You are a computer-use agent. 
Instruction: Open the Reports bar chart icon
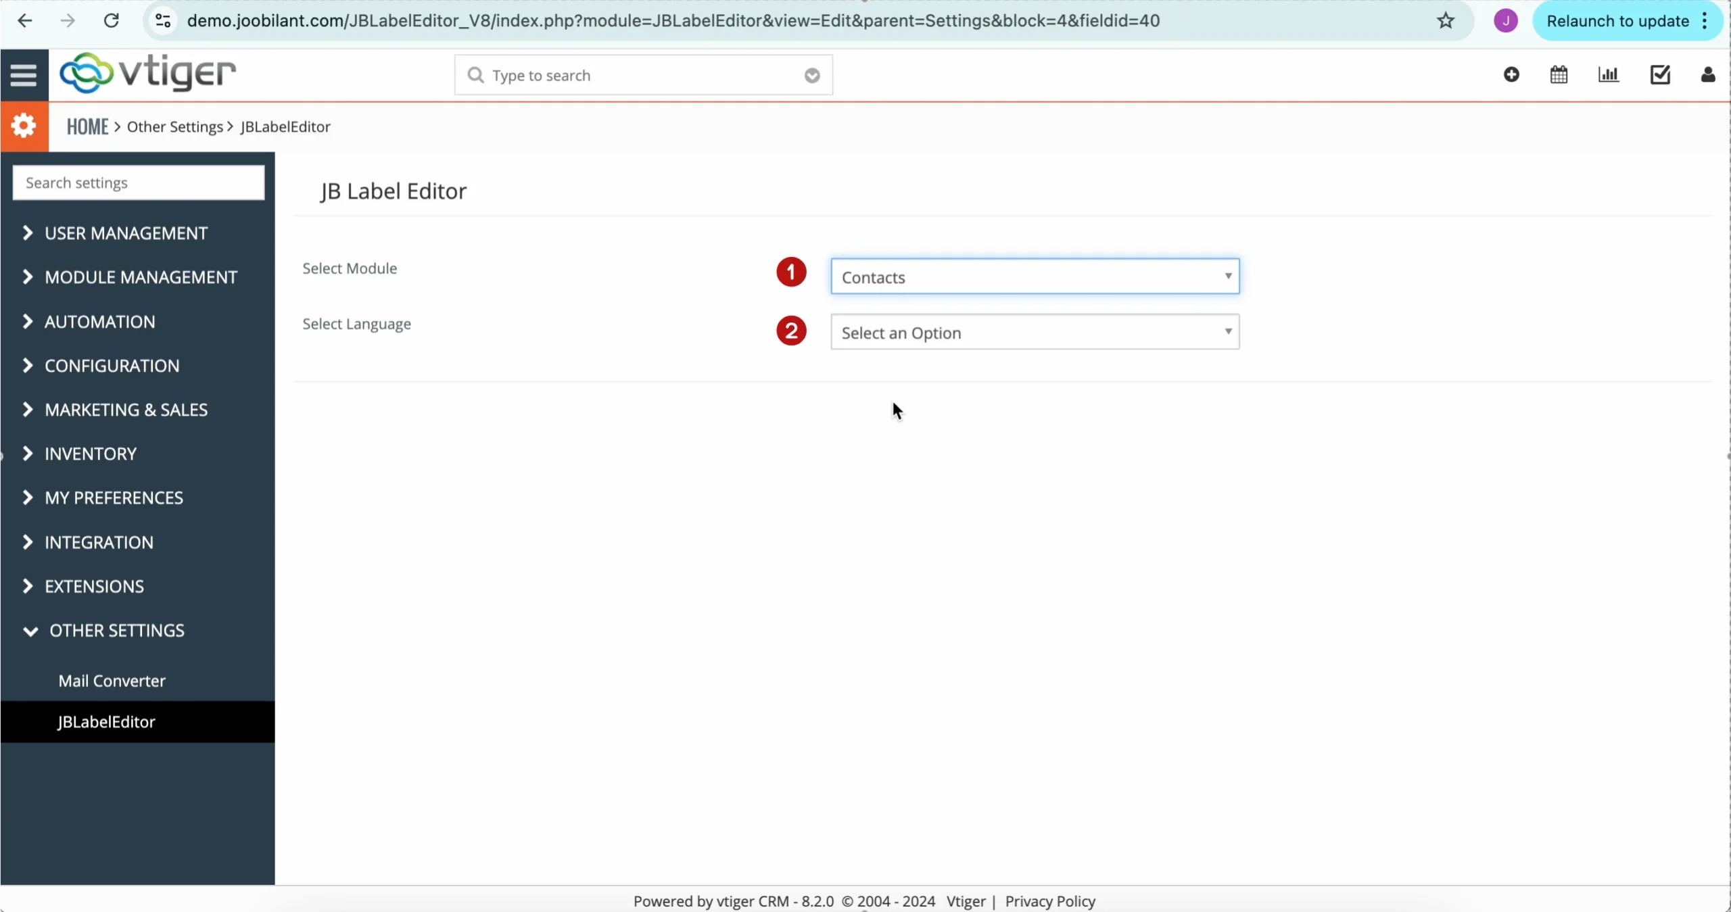point(1608,74)
